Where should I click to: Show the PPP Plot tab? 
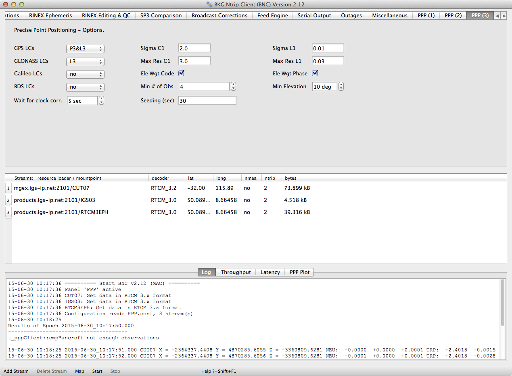point(299,272)
